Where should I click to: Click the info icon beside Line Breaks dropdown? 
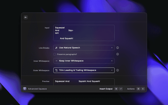tap(118, 48)
